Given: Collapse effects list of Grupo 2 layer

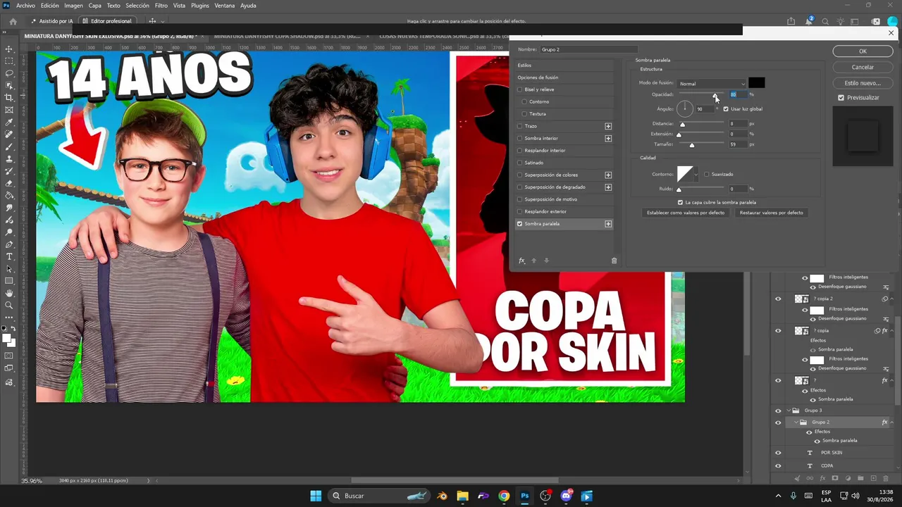Looking at the screenshot, I should click(891, 423).
